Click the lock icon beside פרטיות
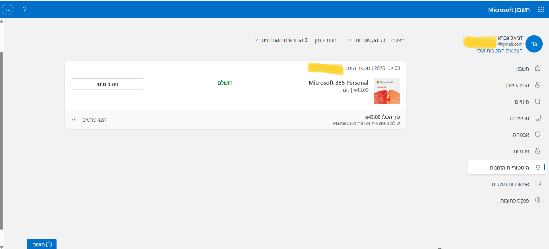Screen dimensions: 549x249 click(538, 151)
